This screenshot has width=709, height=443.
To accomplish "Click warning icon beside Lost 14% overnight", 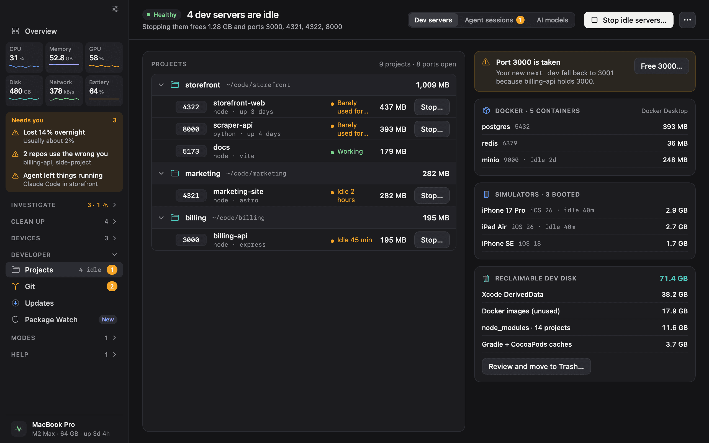I will [16, 132].
